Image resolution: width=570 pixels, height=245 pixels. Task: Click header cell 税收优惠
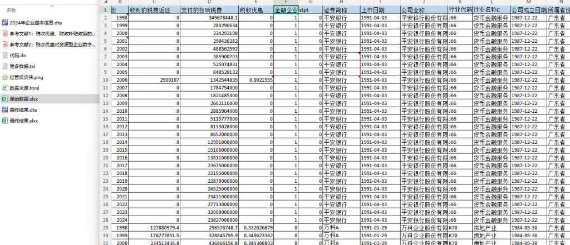(x=256, y=10)
